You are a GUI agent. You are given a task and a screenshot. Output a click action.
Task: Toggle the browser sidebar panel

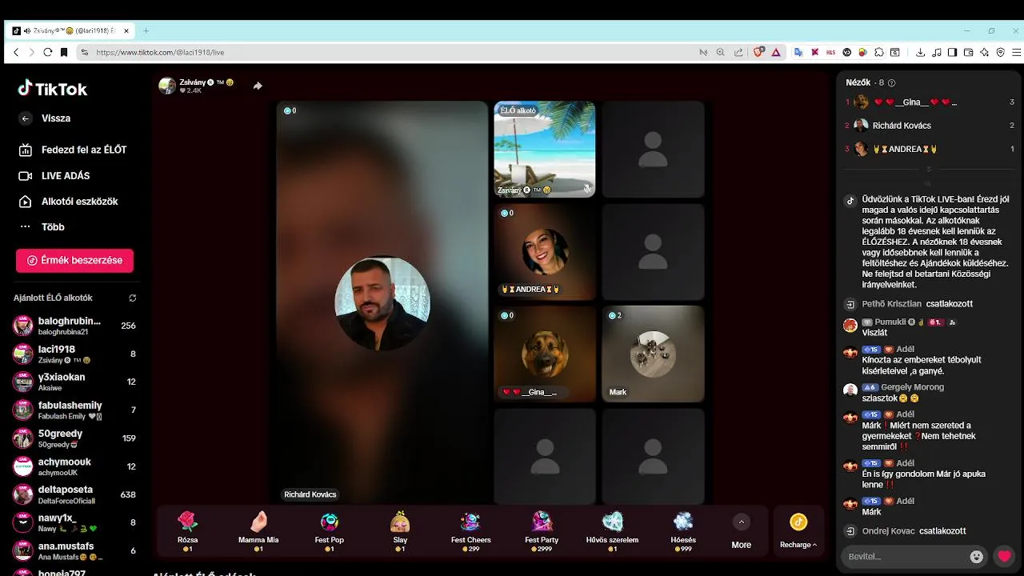point(952,52)
